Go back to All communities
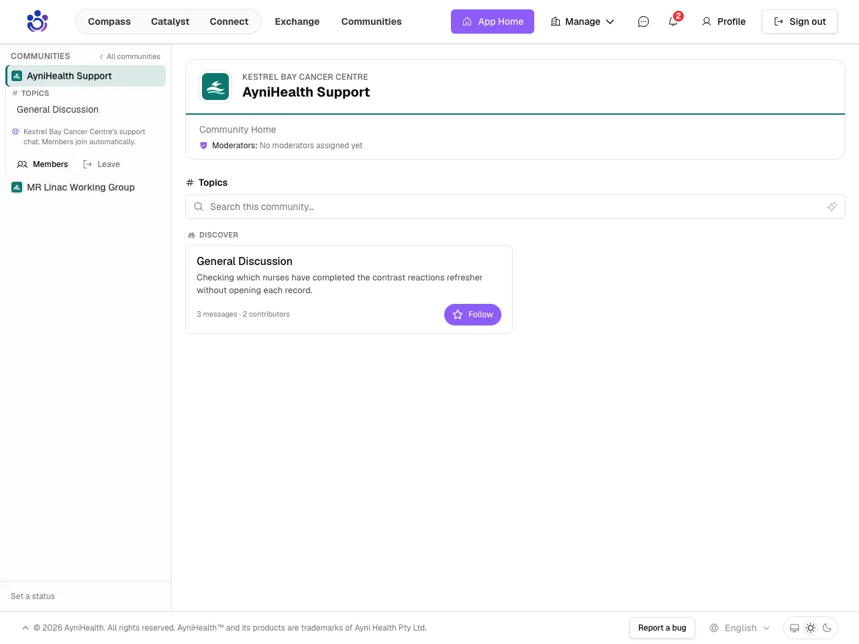This screenshot has width=859, height=644. 130,56
